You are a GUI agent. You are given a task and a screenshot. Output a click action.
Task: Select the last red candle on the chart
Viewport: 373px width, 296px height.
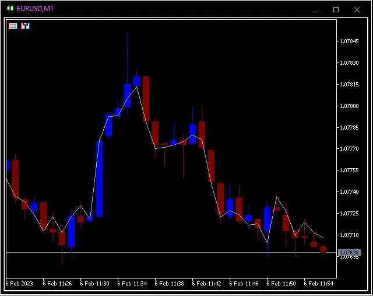pyautogui.click(x=323, y=249)
